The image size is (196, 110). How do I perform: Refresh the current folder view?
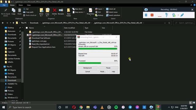tap(169, 23)
